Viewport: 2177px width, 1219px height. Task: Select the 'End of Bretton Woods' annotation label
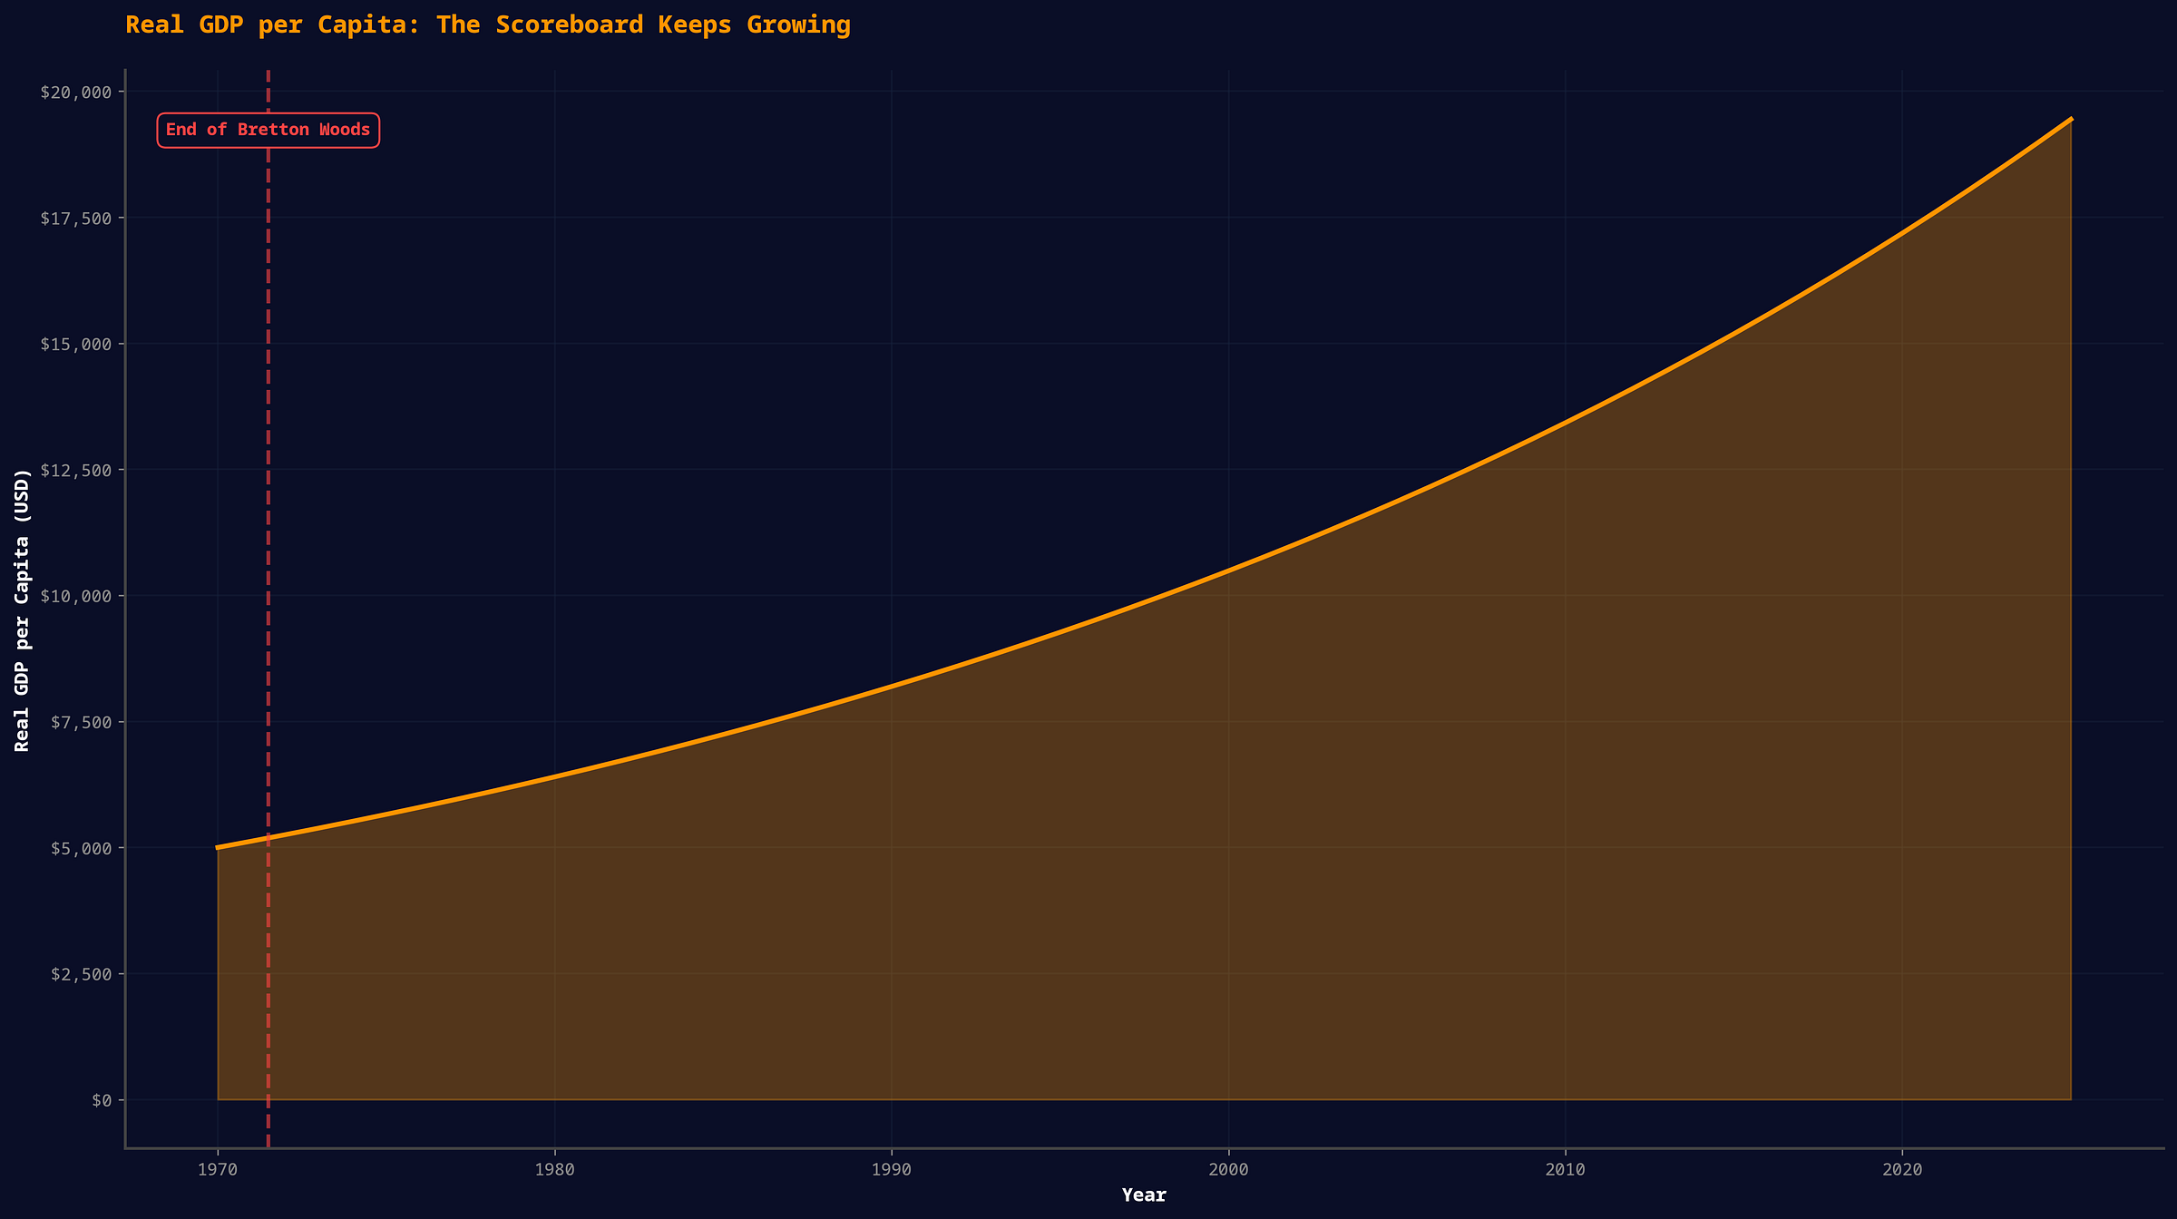(x=268, y=130)
